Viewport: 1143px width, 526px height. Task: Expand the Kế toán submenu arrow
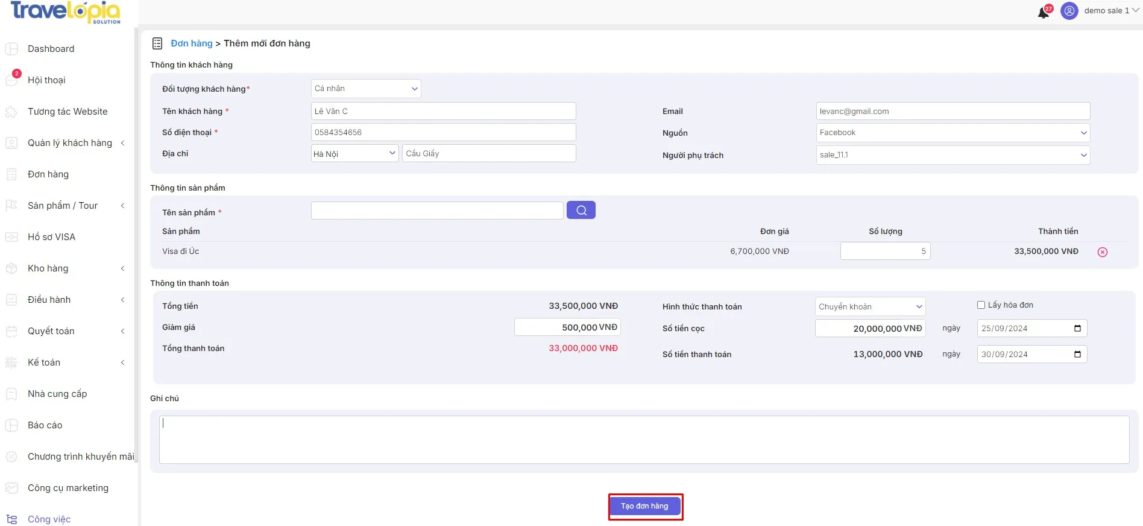pos(122,363)
